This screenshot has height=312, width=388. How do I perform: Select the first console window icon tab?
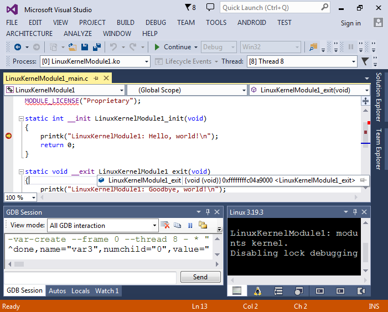pyautogui.click(x=237, y=291)
